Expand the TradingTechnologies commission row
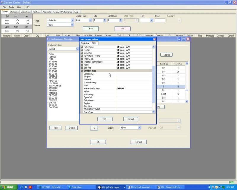The image size is (237, 190). [x=82, y=62]
